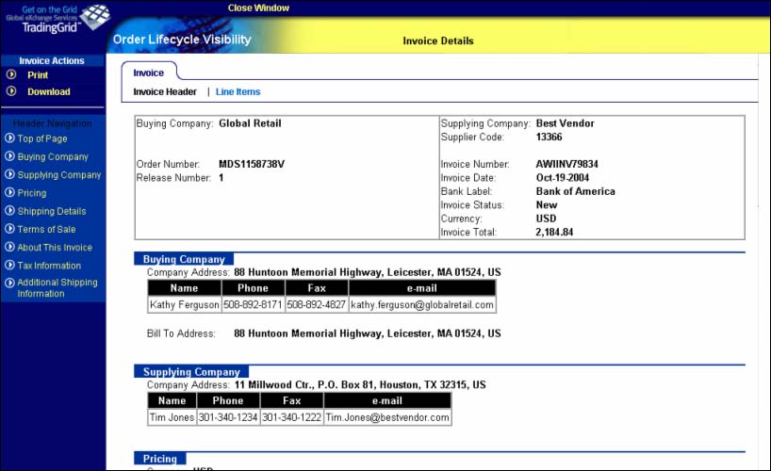
Task: Click the arrow icon next to Tax Information
Action: pos(9,266)
